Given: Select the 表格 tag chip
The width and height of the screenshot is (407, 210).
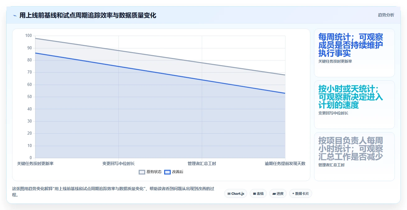Looking at the screenshot, I should pos(258,194).
